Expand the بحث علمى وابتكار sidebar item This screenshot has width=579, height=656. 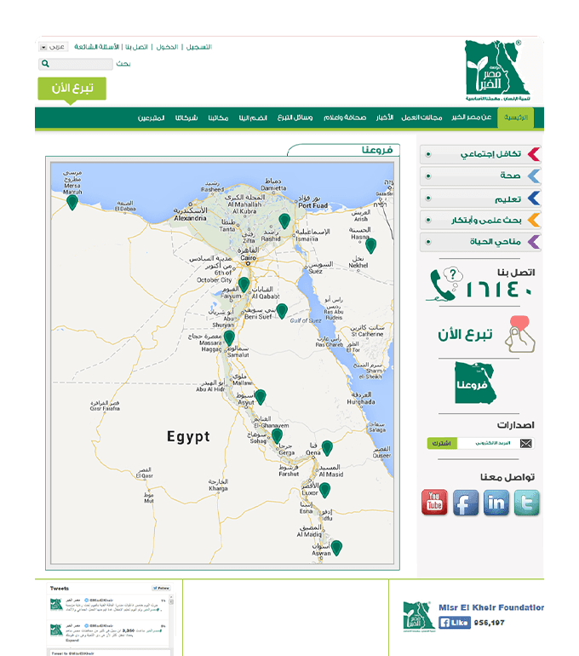coord(481,220)
